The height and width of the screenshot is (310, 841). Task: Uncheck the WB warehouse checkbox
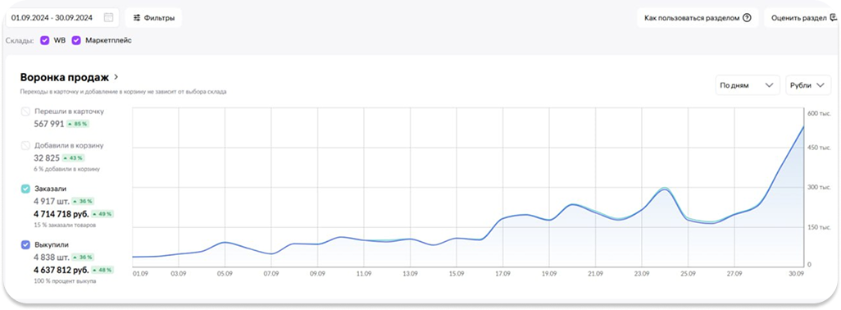[x=45, y=40]
